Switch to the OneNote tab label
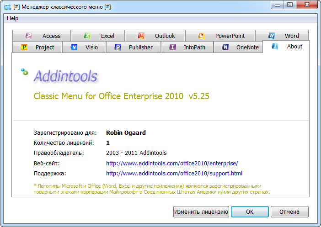The image size is (321, 227). click(247, 48)
